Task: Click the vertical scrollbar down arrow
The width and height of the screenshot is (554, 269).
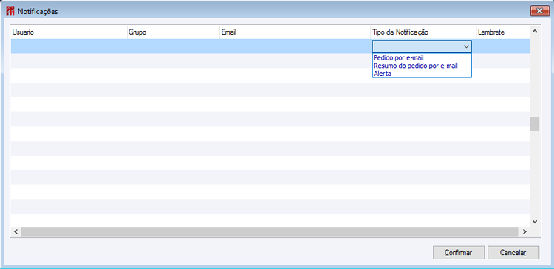Action: pyautogui.click(x=535, y=221)
